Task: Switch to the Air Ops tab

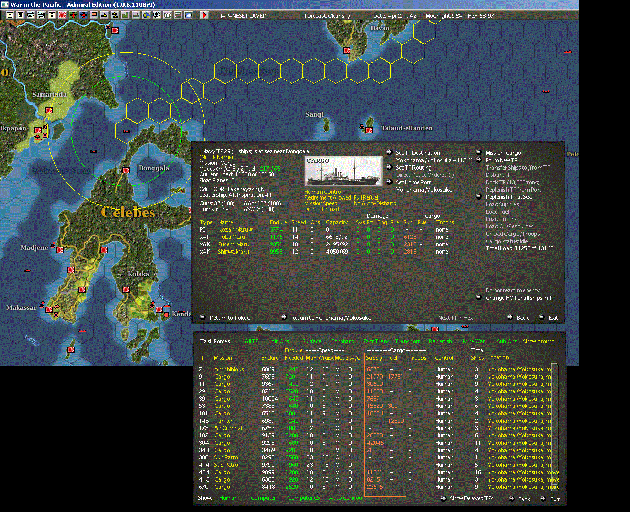Action: 280,341
